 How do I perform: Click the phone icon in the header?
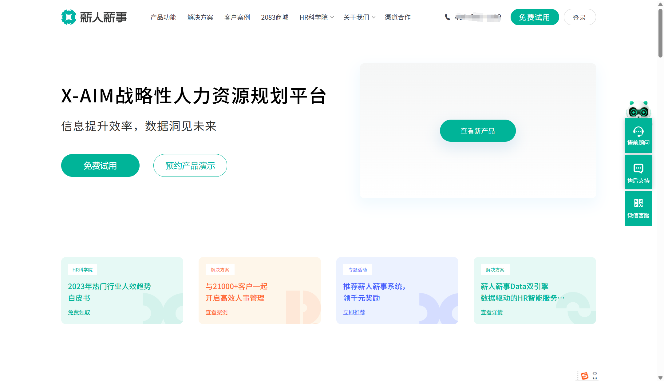point(447,17)
